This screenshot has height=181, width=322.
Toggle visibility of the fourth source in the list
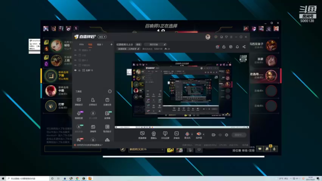(75, 65)
